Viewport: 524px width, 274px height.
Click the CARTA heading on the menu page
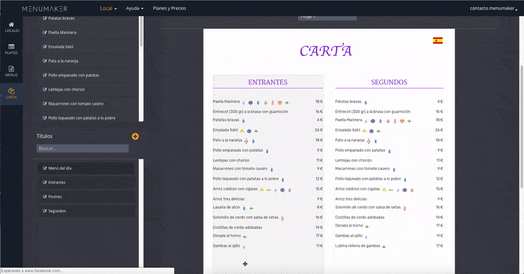coord(326,51)
